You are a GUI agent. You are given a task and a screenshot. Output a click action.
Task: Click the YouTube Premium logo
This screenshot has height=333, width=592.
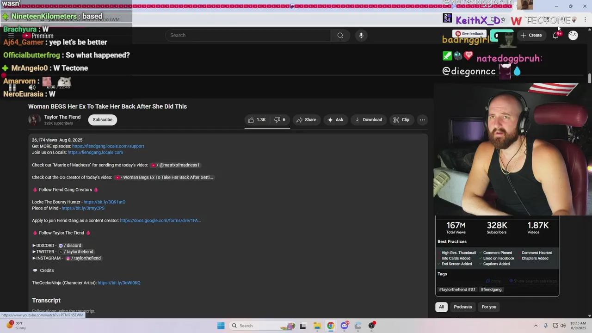click(x=38, y=36)
